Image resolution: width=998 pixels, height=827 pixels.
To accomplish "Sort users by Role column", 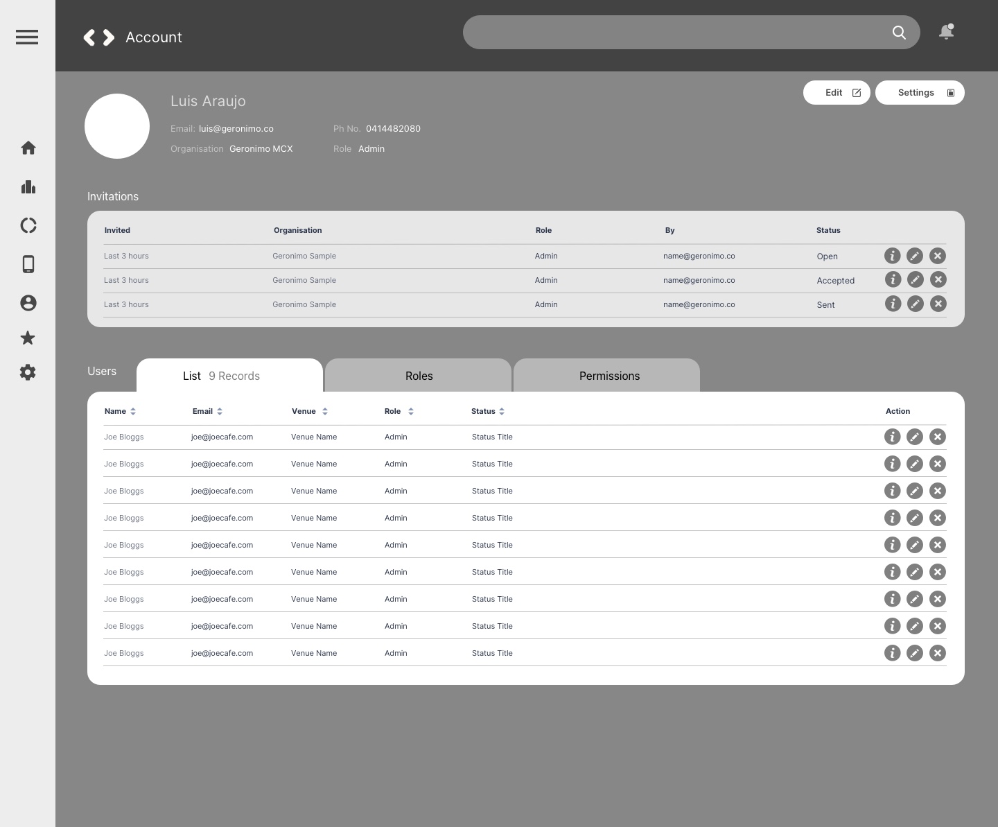I will [x=411, y=411].
